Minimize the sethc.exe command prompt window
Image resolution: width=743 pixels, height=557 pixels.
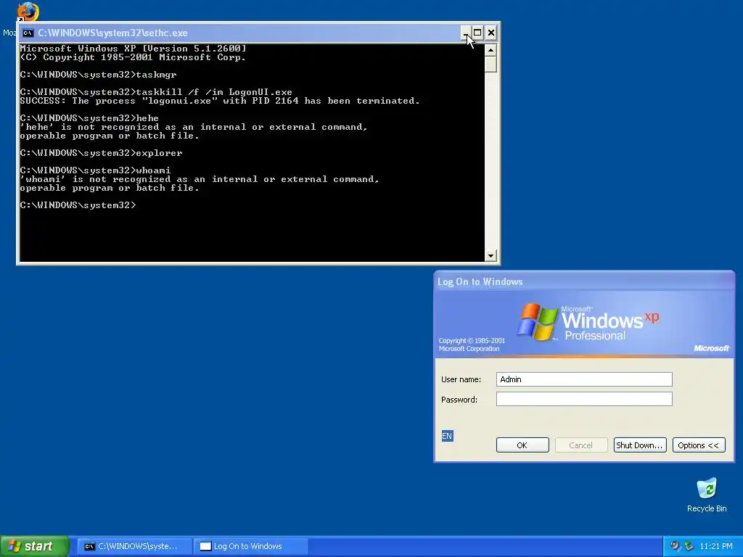(465, 33)
